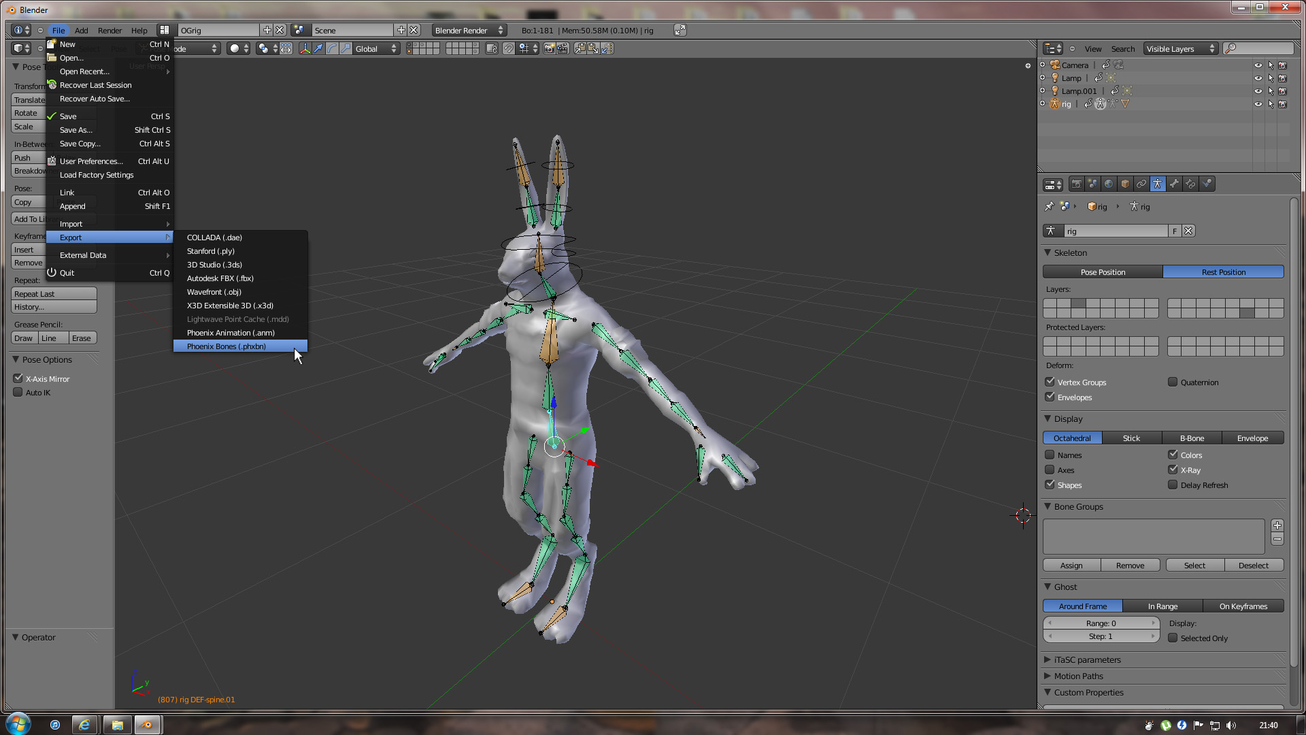Viewport: 1306px width, 735px height.
Task: Click the rig armature name field
Action: (x=1115, y=231)
